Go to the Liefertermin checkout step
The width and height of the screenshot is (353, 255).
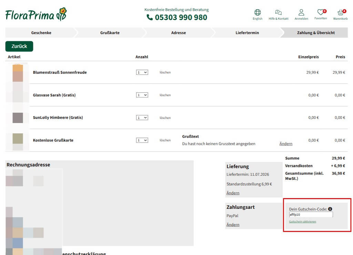click(247, 33)
